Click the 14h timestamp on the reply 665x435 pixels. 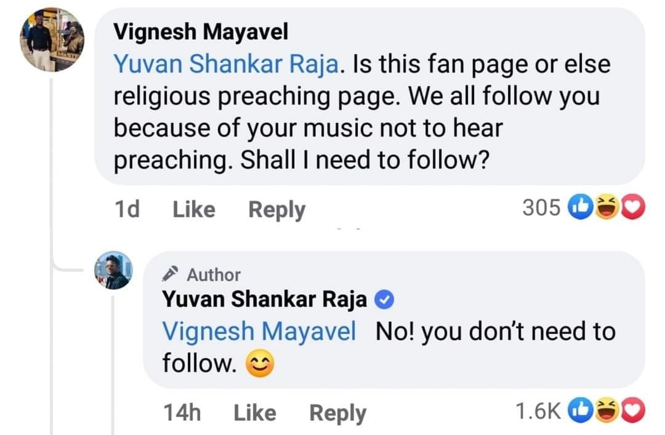pyautogui.click(x=182, y=412)
